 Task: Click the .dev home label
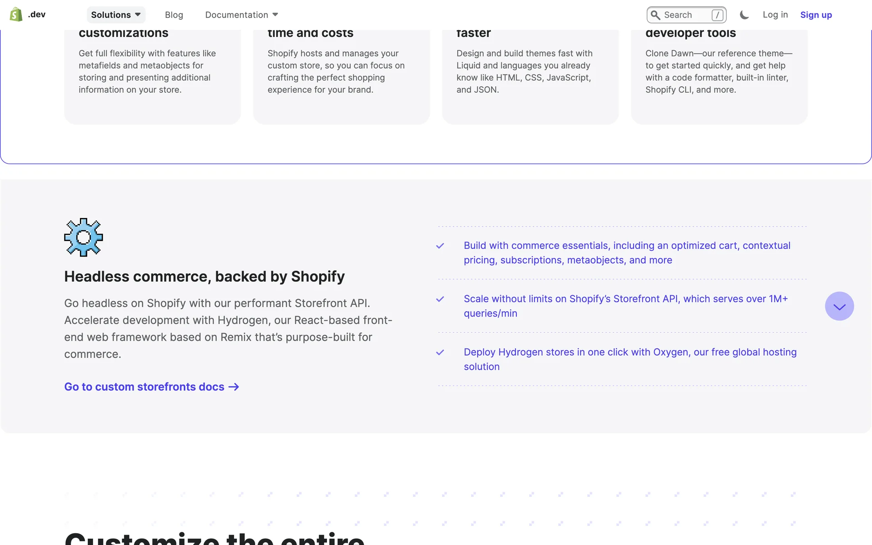click(x=37, y=15)
